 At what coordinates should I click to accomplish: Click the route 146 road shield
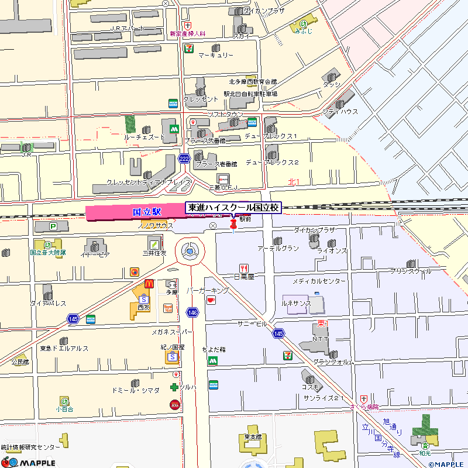click(192, 313)
